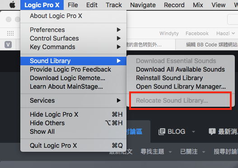Open the BLOG menu on the webpage
The image size is (238, 168).
click(x=177, y=132)
